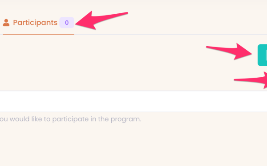This screenshot has height=166, width=267.
Task: Click the pink arrow pointing at teal button
Action: [229, 51]
